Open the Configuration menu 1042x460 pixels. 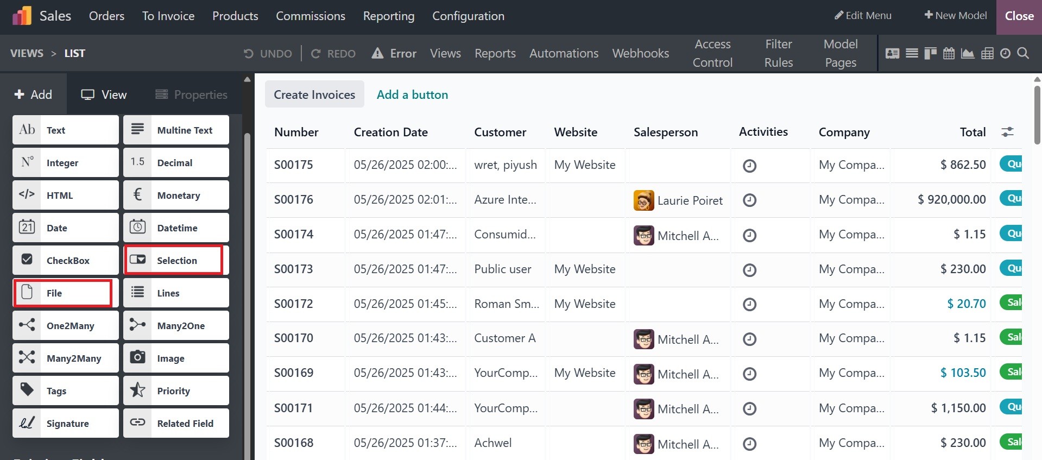468,16
